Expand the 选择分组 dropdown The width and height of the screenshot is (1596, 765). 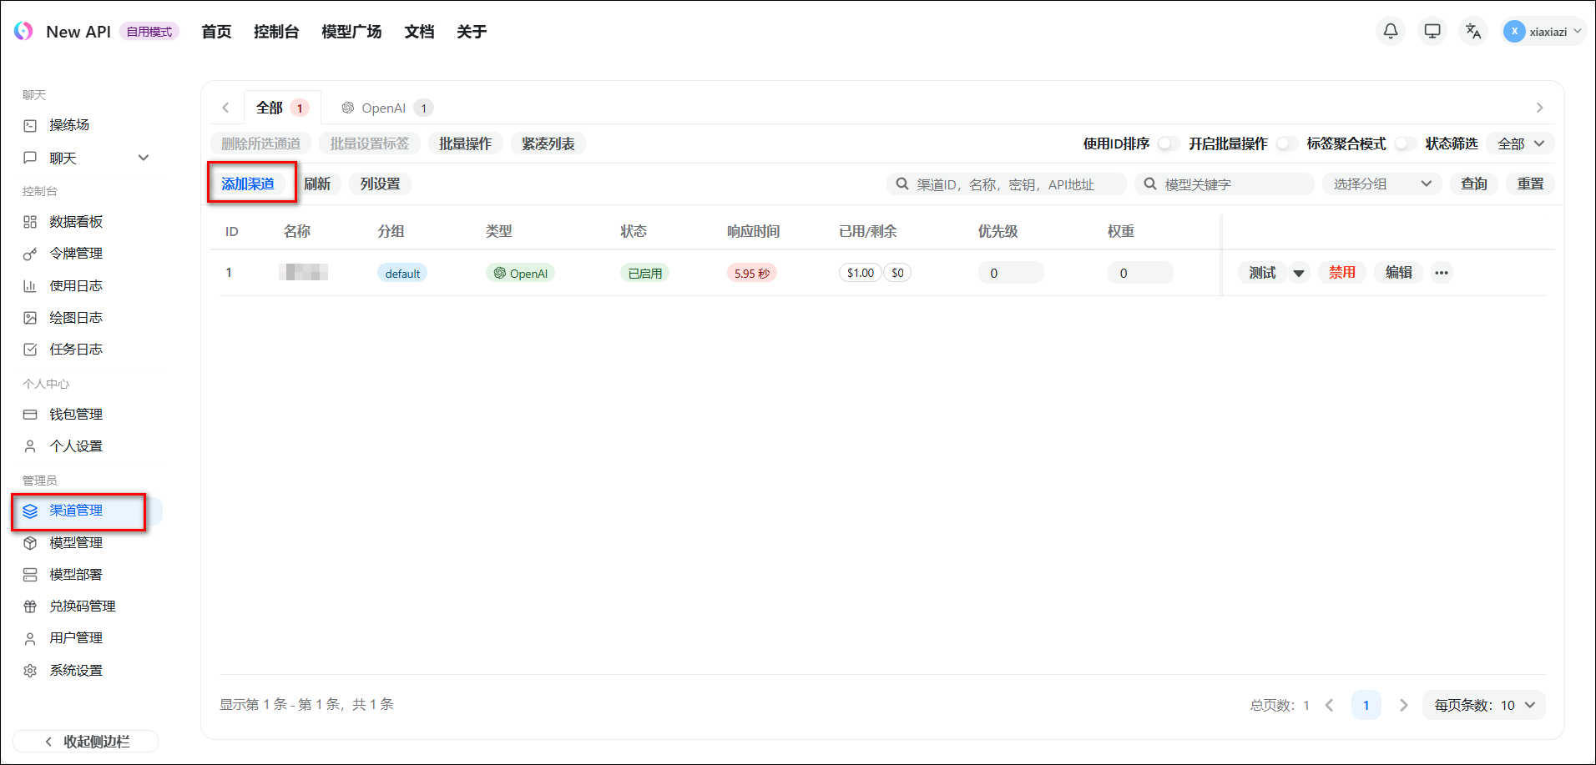1381,184
